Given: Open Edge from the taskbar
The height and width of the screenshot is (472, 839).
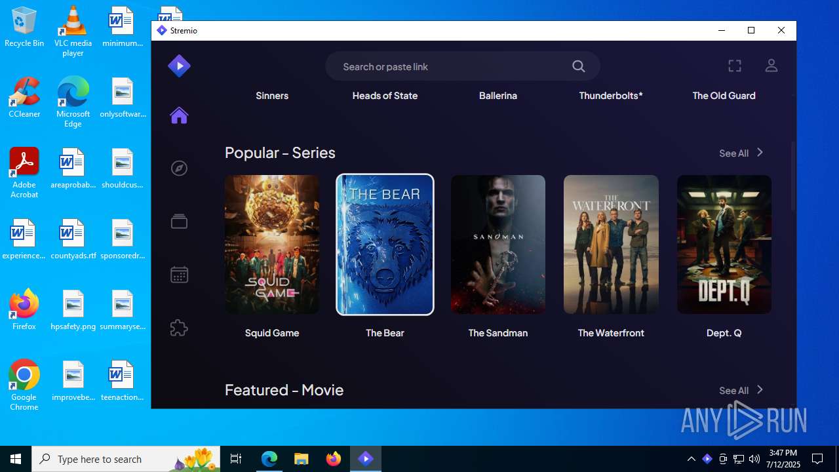Looking at the screenshot, I should coord(269,459).
